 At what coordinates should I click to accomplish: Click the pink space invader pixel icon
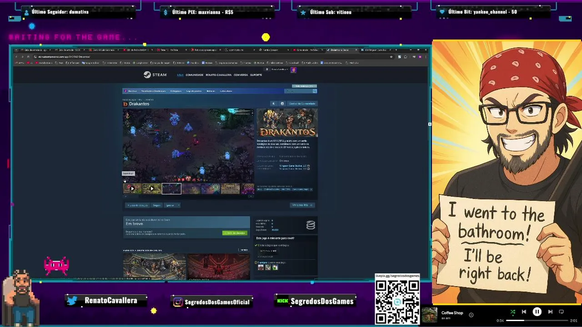tap(56, 266)
